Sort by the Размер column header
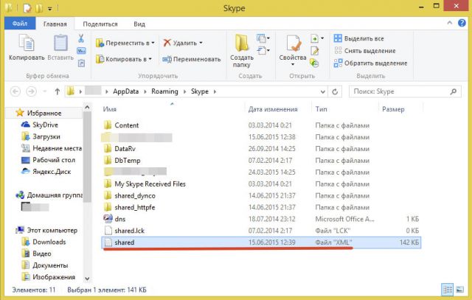The height and width of the screenshot is (300, 472). [393, 109]
